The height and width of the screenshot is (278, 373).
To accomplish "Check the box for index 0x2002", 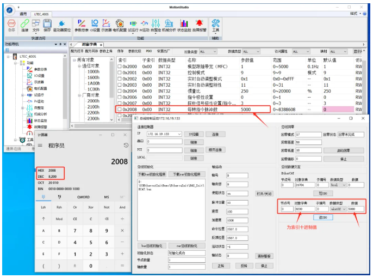I will 120,79.
